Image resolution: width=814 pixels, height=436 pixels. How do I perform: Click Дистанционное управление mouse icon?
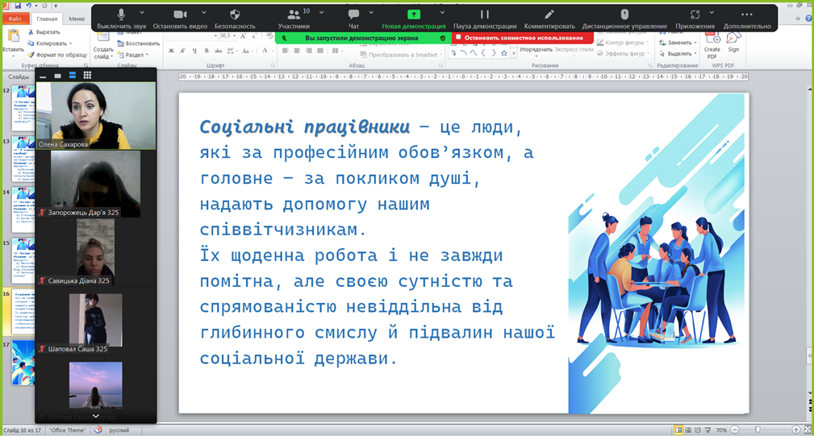tap(624, 15)
